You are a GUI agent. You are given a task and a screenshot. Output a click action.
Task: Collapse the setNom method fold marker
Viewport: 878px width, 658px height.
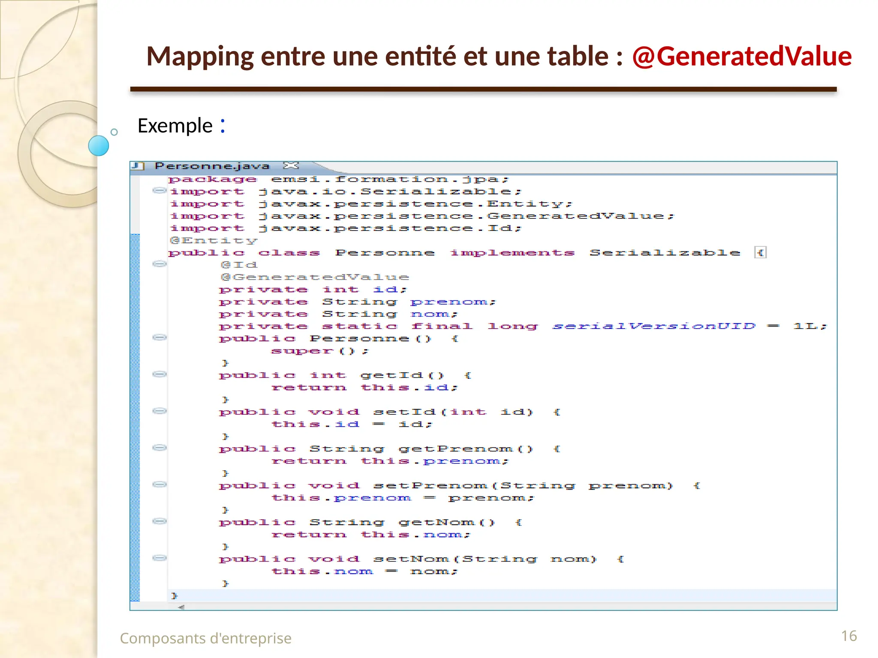pos(159,558)
